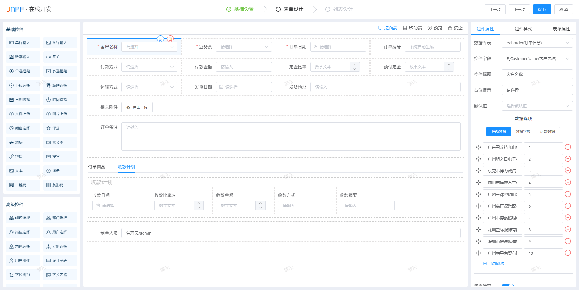Select the 级联选择 cascader control
The height and width of the screenshot is (290, 579).
(60, 85)
